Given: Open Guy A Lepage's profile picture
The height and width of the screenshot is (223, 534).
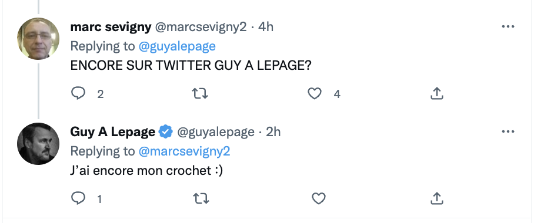Looking at the screenshot, I should [x=38, y=144].
